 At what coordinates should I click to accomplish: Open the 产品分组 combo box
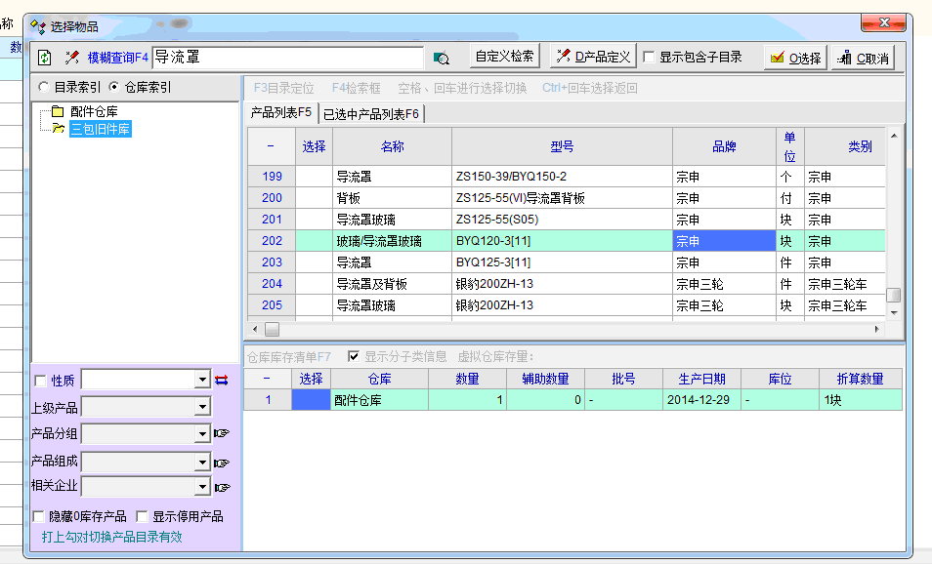coord(202,433)
